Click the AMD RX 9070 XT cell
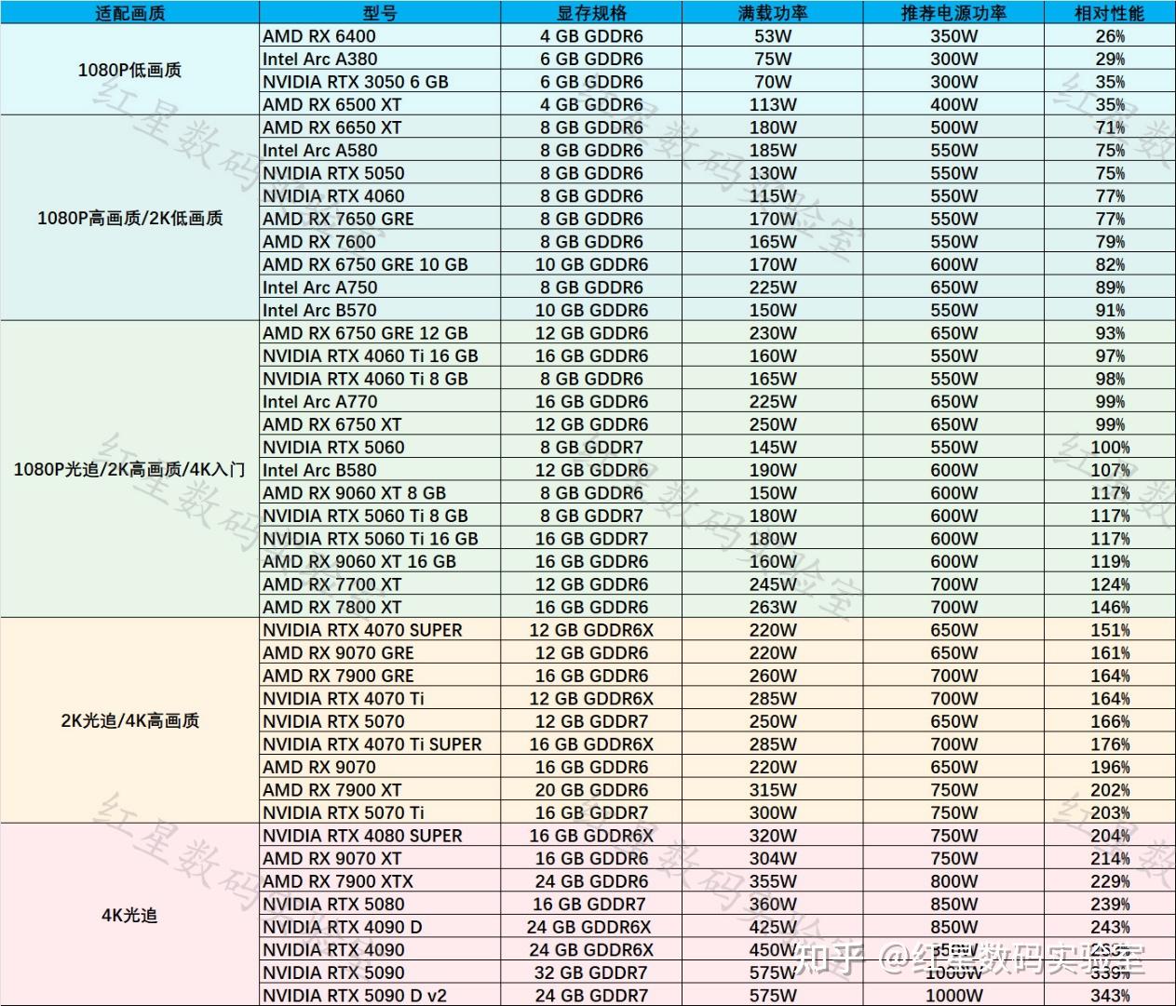1176x1006 pixels. pos(380,859)
